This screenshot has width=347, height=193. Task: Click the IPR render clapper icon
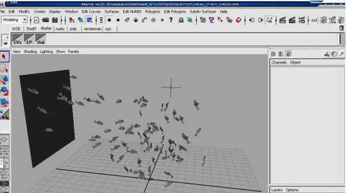coord(292,20)
